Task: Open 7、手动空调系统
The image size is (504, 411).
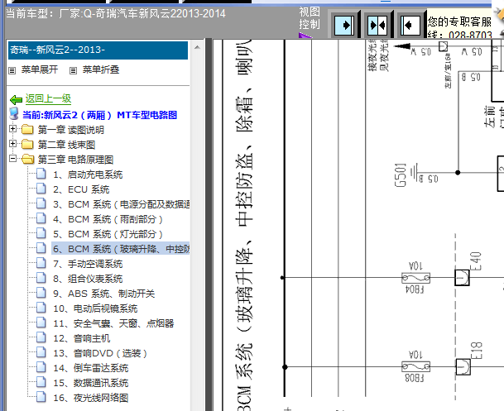Action: [x=88, y=264]
